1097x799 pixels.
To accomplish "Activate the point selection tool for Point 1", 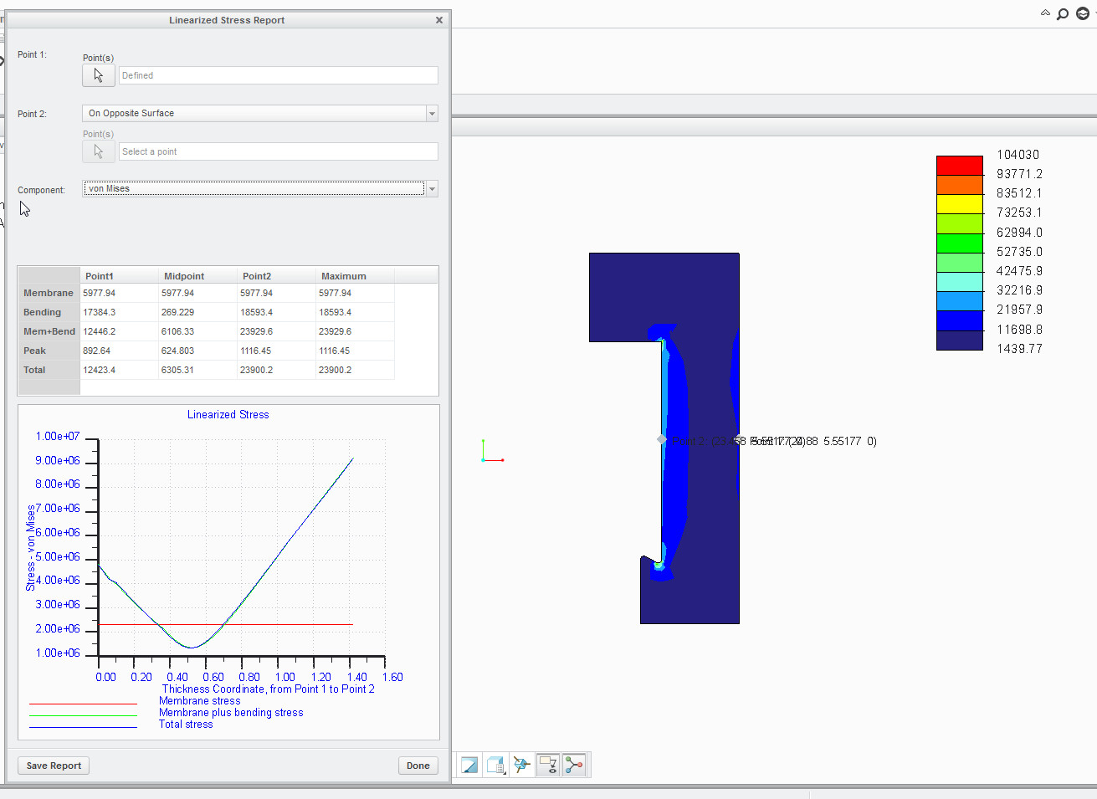I will (x=98, y=74).
